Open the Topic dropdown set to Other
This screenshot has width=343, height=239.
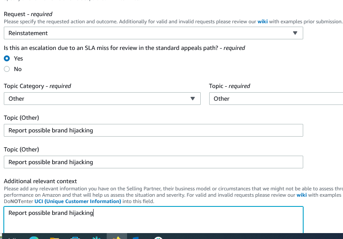pos(276,99)
